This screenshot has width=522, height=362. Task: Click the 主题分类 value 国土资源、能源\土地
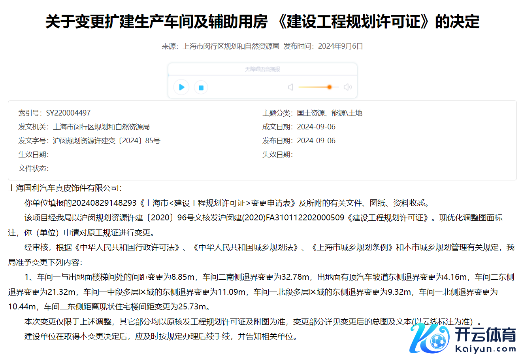click(x=330, y=113)
